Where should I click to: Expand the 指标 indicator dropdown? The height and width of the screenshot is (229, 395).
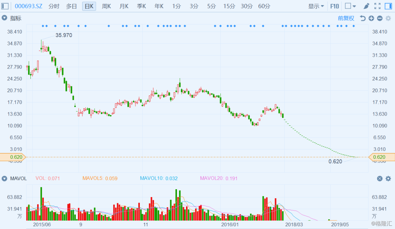tap(4, 18)
